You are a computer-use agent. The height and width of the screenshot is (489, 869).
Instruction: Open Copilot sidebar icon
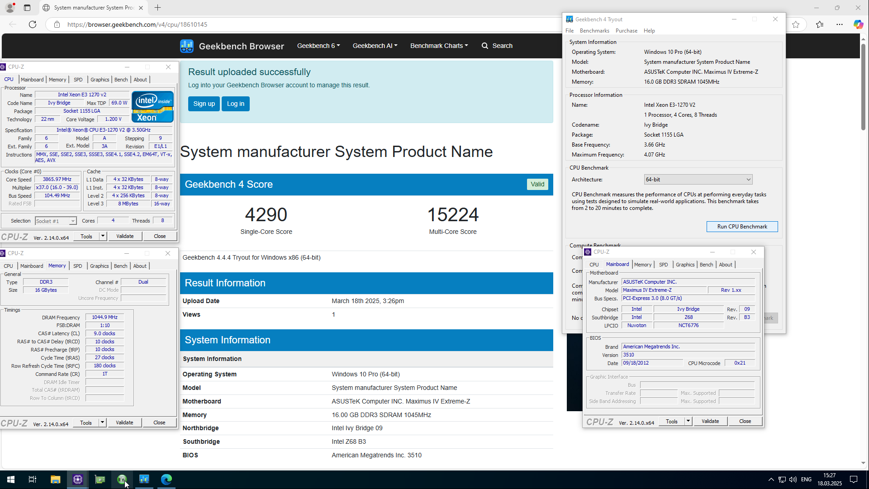point(858,24)
